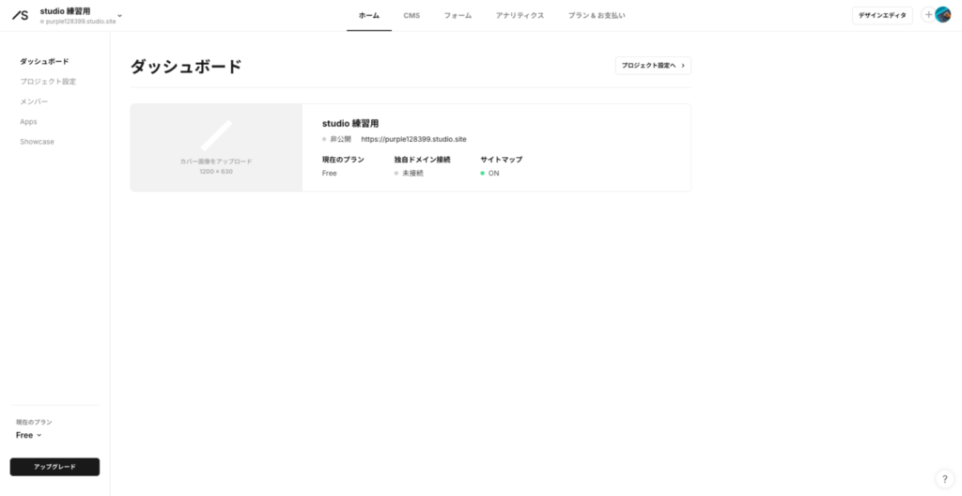Click the 独自ドメイン接続 label
This screenshot has height=496, width=962.
[x=422, y=160]
